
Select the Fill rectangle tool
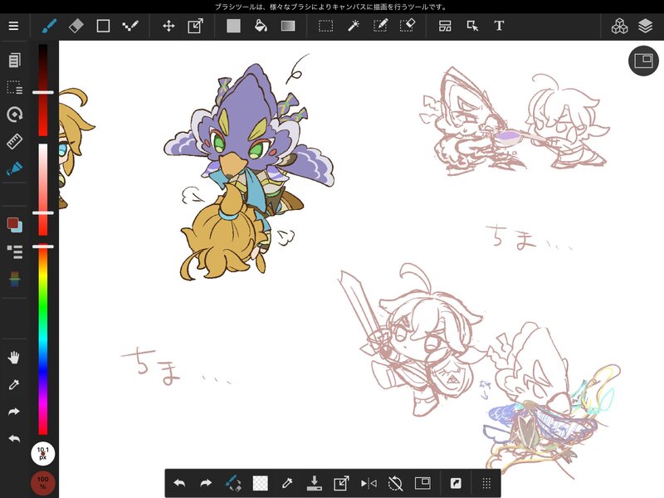click(x=233, y=26)
